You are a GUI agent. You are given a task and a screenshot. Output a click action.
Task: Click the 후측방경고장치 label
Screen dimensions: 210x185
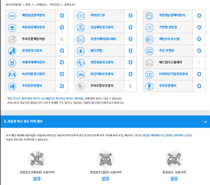32,51
